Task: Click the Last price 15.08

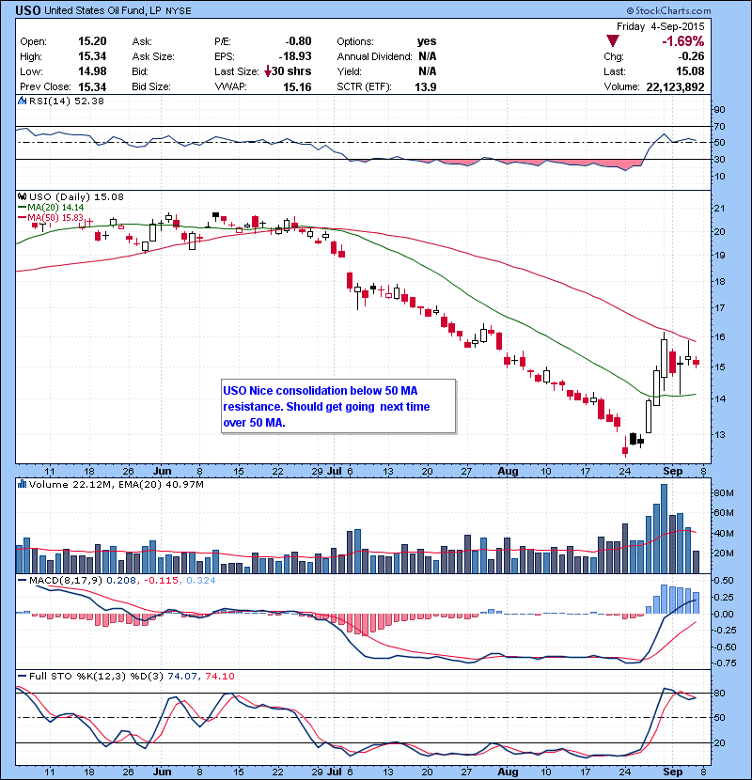Action: point(690,71)
